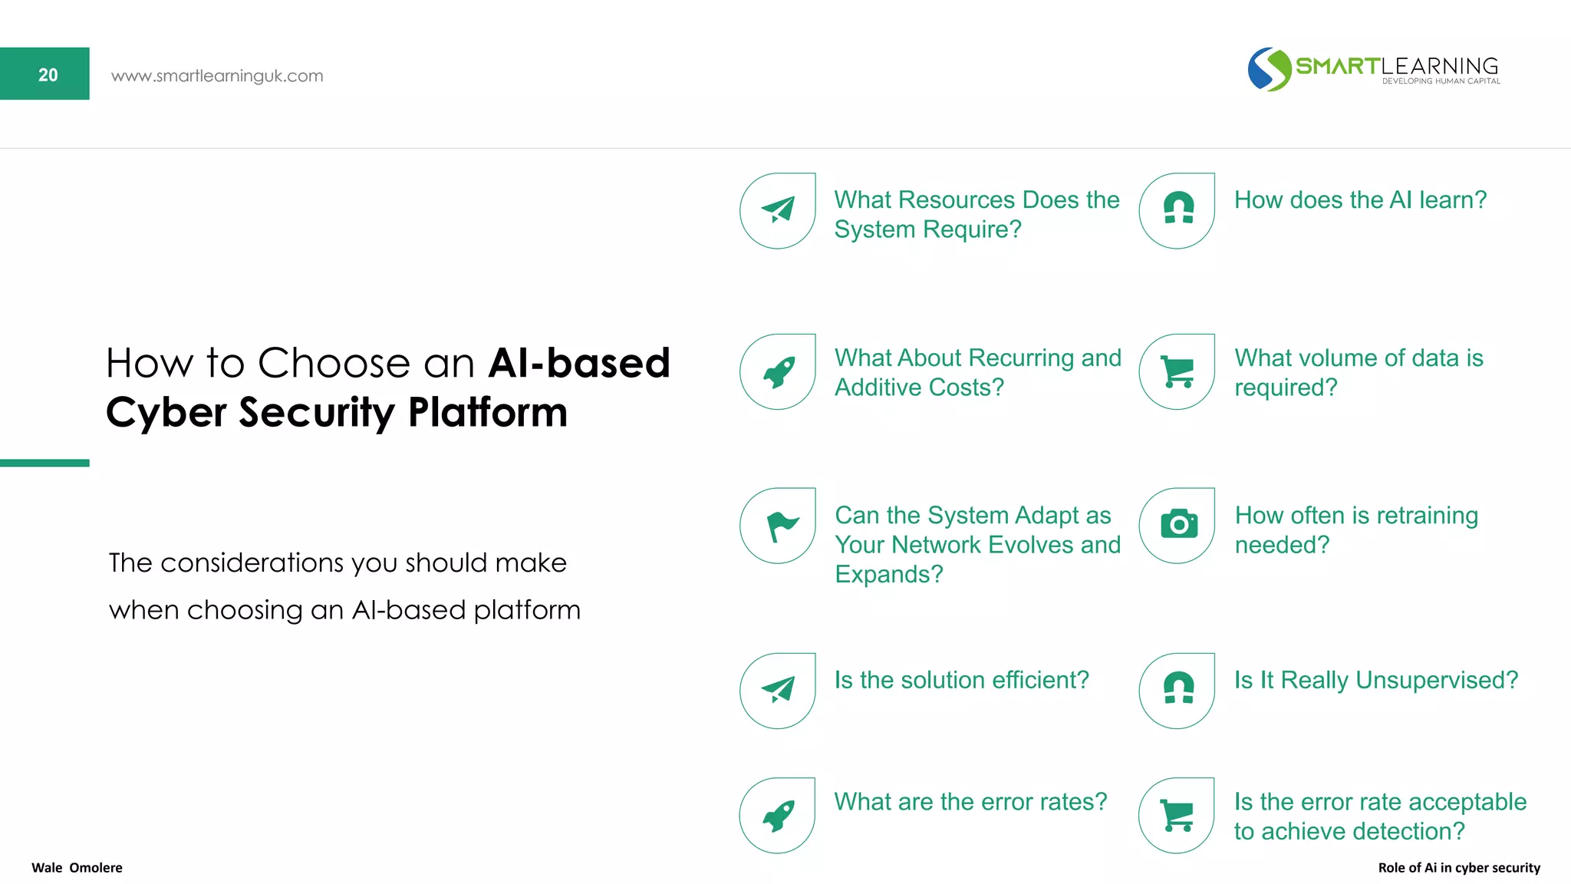Screen dimensions: 1571x884
Task: Click the green accent bar below the title
Action: [44, 463]
